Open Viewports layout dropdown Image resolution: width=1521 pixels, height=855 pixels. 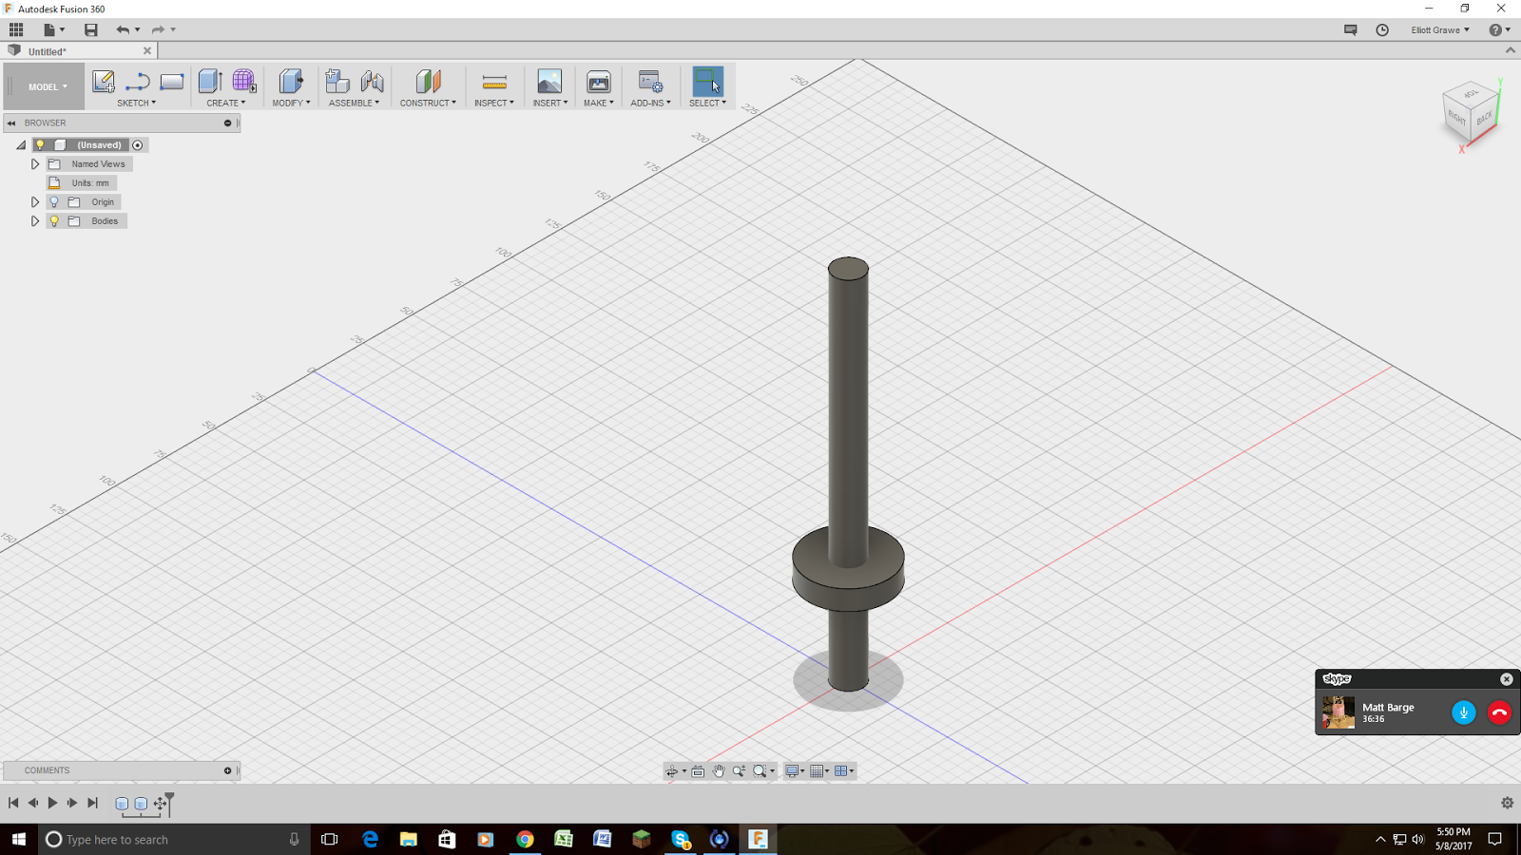(x=843, y=771)
